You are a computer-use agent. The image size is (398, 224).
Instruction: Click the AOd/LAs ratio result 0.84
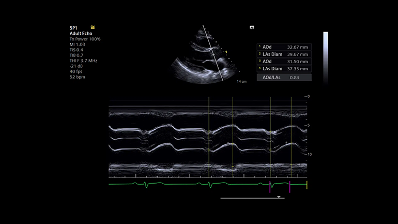[284, 77]
